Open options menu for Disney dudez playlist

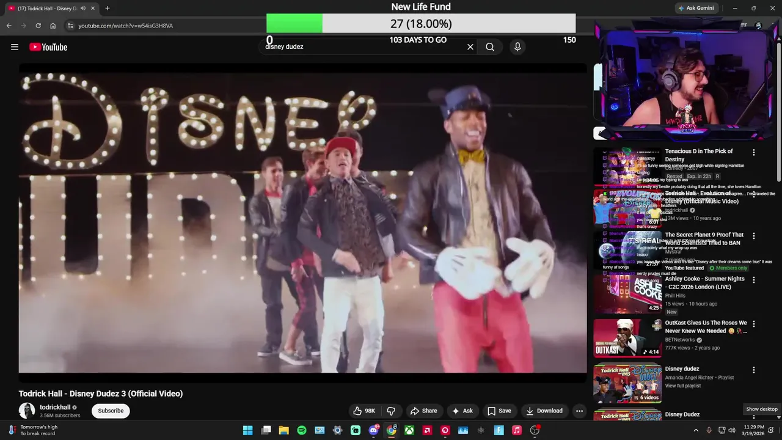click(x=753, y=370)
